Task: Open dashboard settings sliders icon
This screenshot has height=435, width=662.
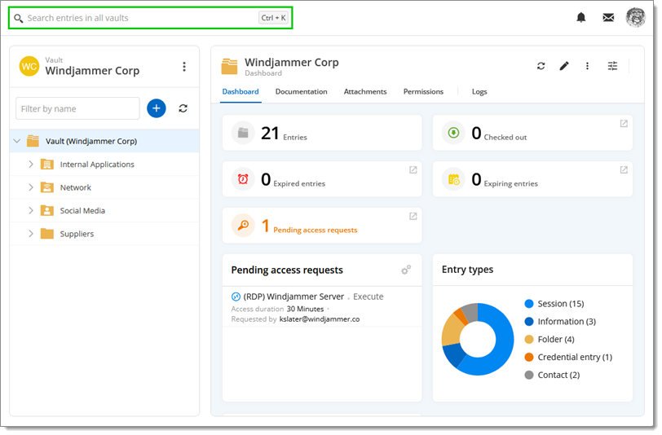Action: pos(612,66)
